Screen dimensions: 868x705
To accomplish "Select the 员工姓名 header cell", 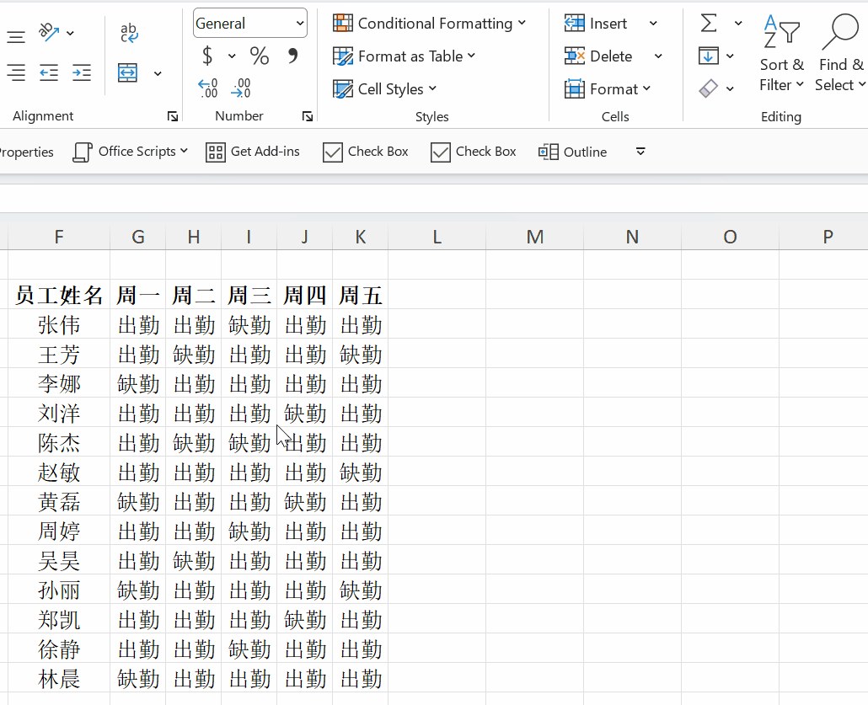I will 59,295.
